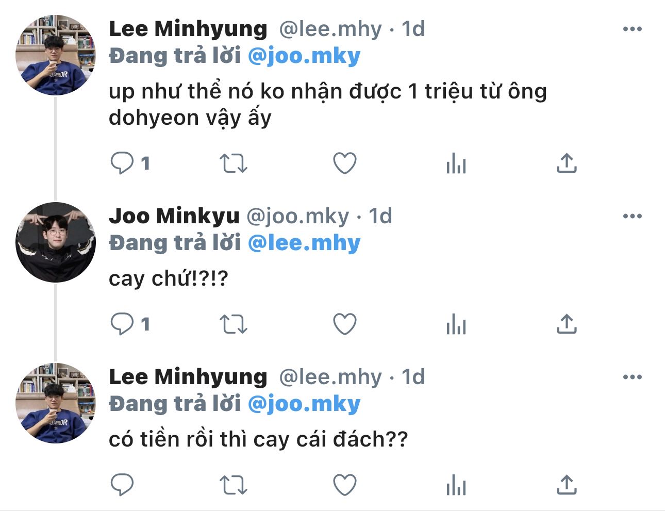
Task: View analytics of the first tweet
Action: (x=456, y=163)
